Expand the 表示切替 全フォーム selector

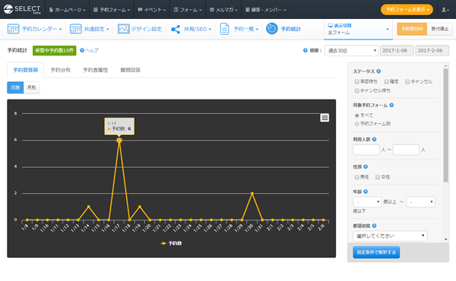(x=358, y=30)
